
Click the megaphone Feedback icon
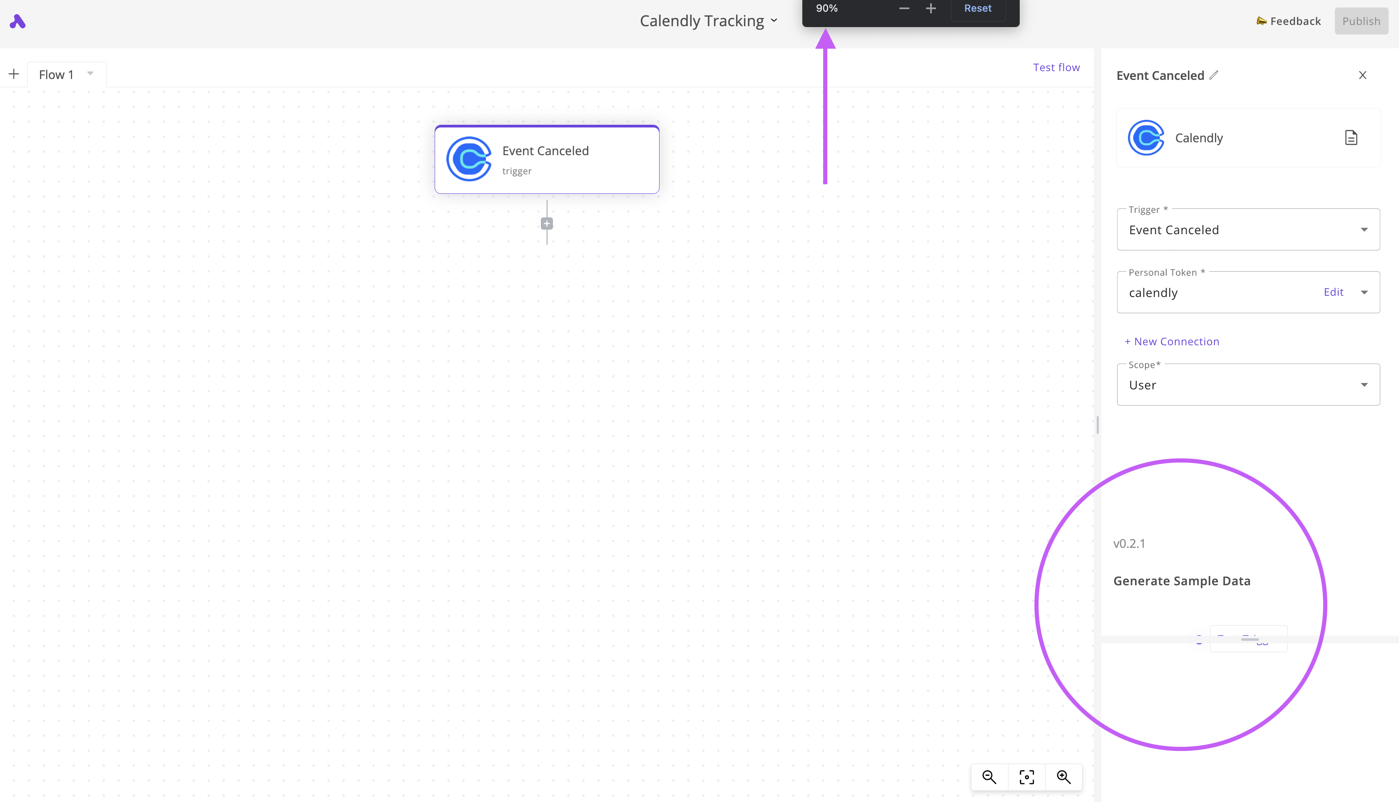[x=1262, y=21]
